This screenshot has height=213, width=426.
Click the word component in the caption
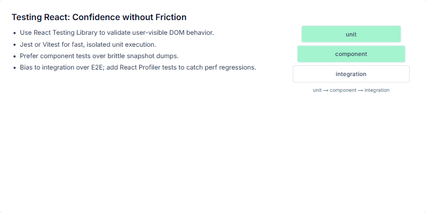343,90
